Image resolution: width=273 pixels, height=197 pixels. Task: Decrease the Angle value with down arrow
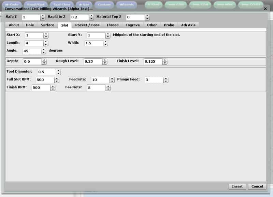click(x=44, y=52)
